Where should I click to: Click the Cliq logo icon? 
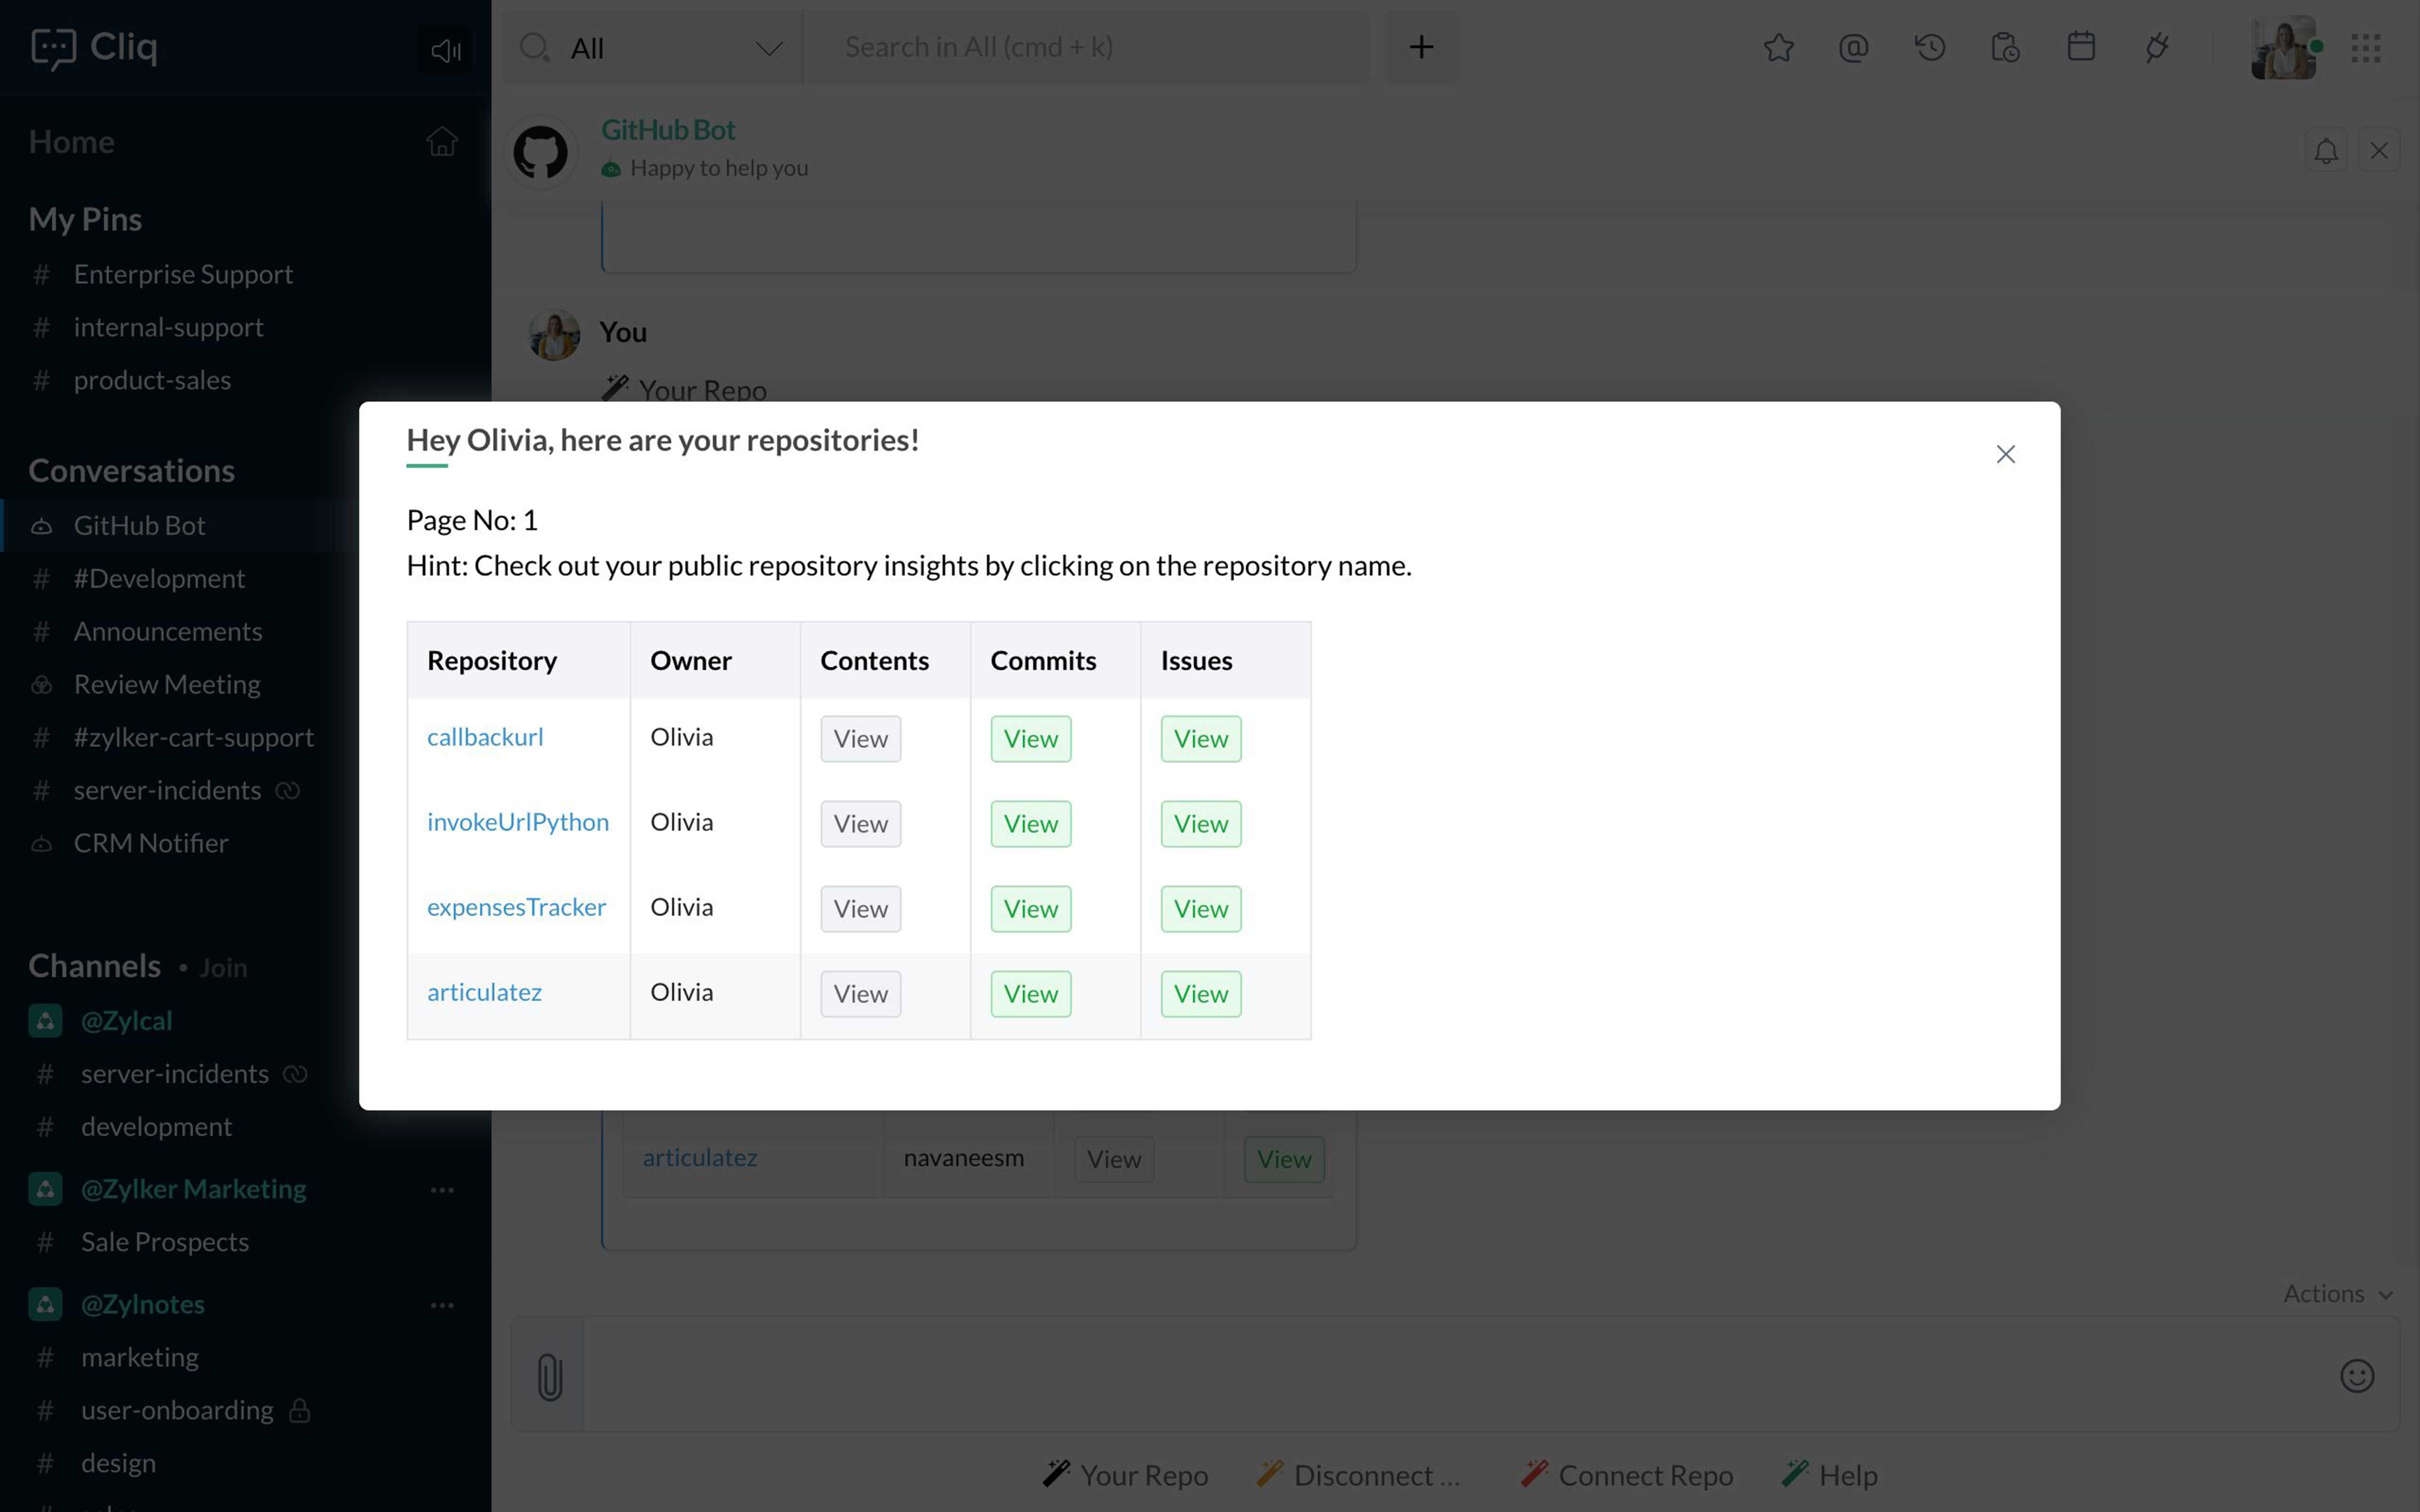tap(53, 48)
